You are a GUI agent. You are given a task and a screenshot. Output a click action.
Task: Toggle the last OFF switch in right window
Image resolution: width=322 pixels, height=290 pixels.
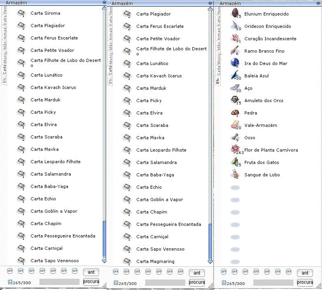(x=289, y=272)
